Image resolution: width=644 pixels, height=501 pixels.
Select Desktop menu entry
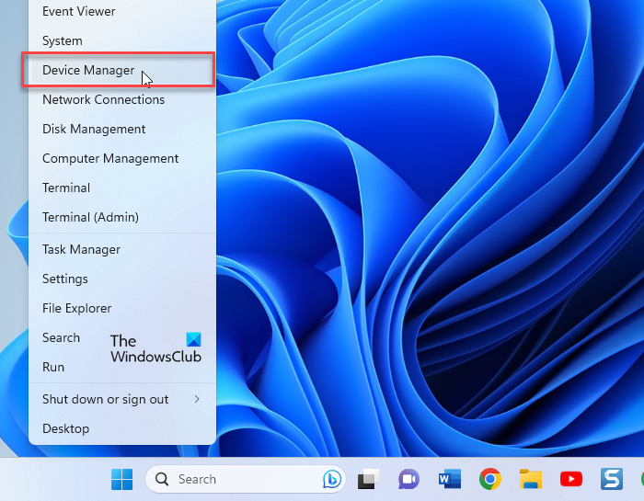tap(122, 428)
